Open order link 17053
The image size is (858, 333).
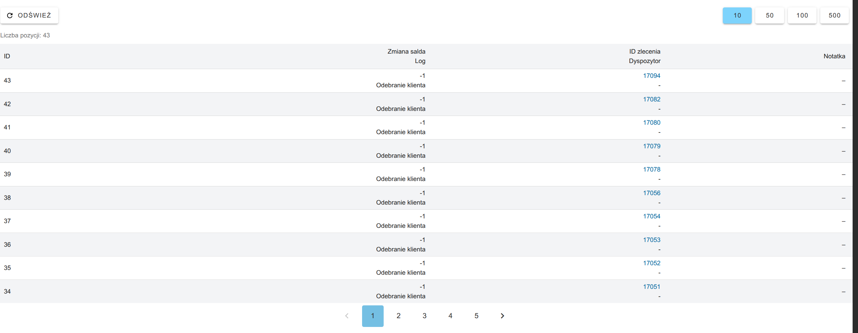651,240
